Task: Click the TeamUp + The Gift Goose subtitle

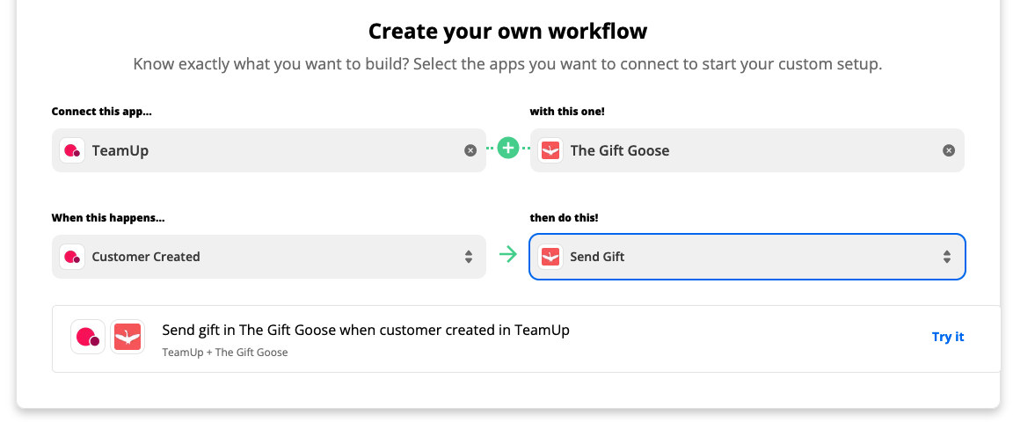Action: coord(225,353)
